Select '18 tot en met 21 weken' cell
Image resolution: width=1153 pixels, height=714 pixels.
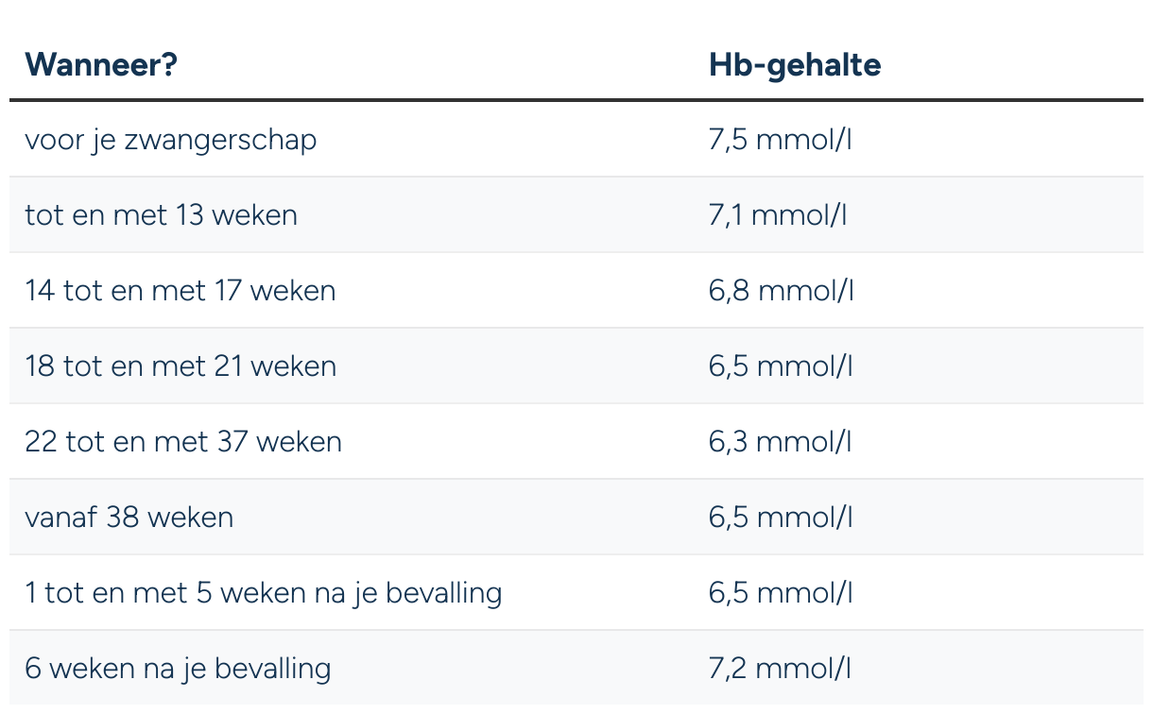(181, 366)
